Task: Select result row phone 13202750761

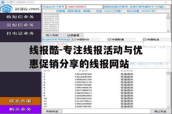Action: click(83, 107)
